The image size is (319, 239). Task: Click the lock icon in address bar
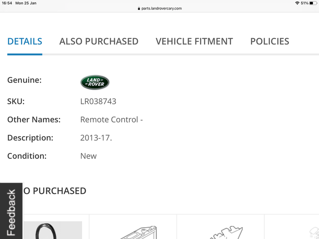click(139, 9)
